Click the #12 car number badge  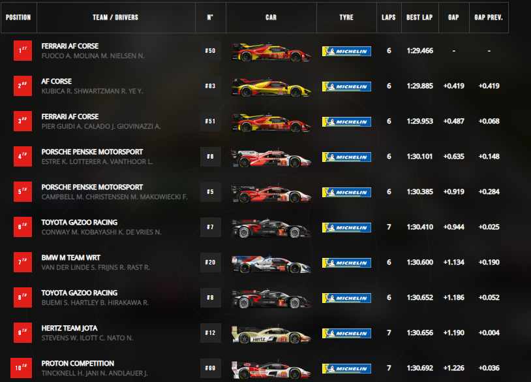pos(210,333)
